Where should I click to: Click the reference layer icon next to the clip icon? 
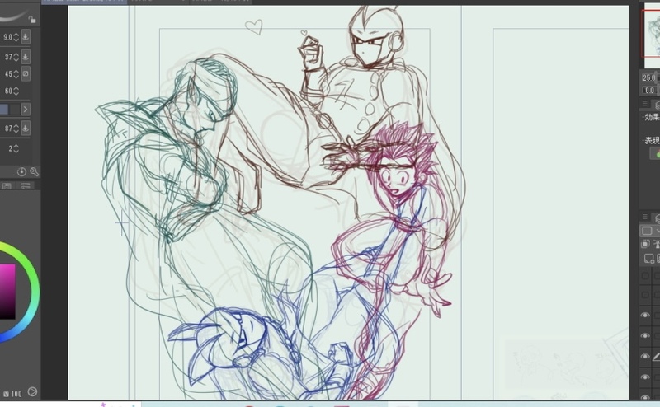pyautogui.click(x=657, y=243)
